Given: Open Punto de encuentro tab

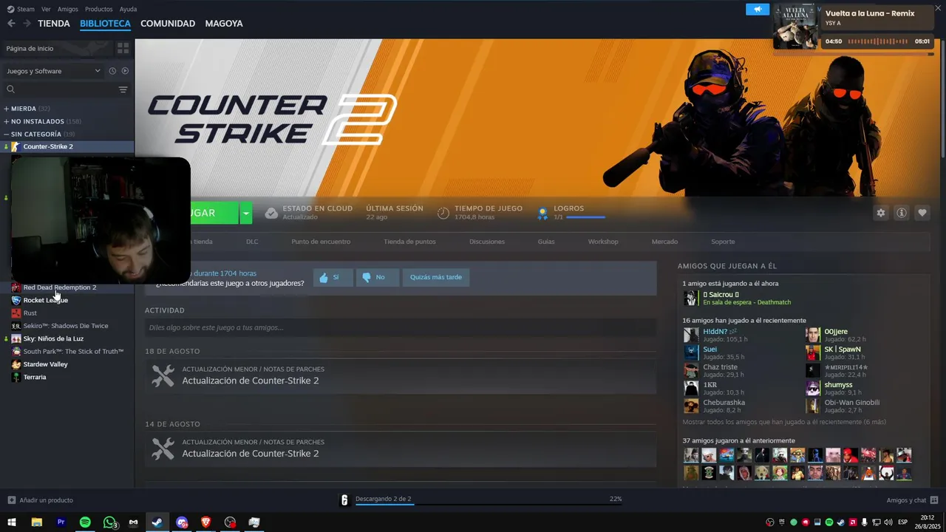Looking at the screenshot, I should 321,242.
